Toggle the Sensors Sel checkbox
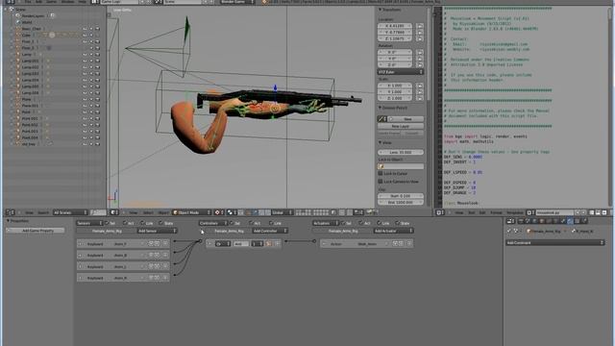The image size is (615, 346). tap(107, 223)
